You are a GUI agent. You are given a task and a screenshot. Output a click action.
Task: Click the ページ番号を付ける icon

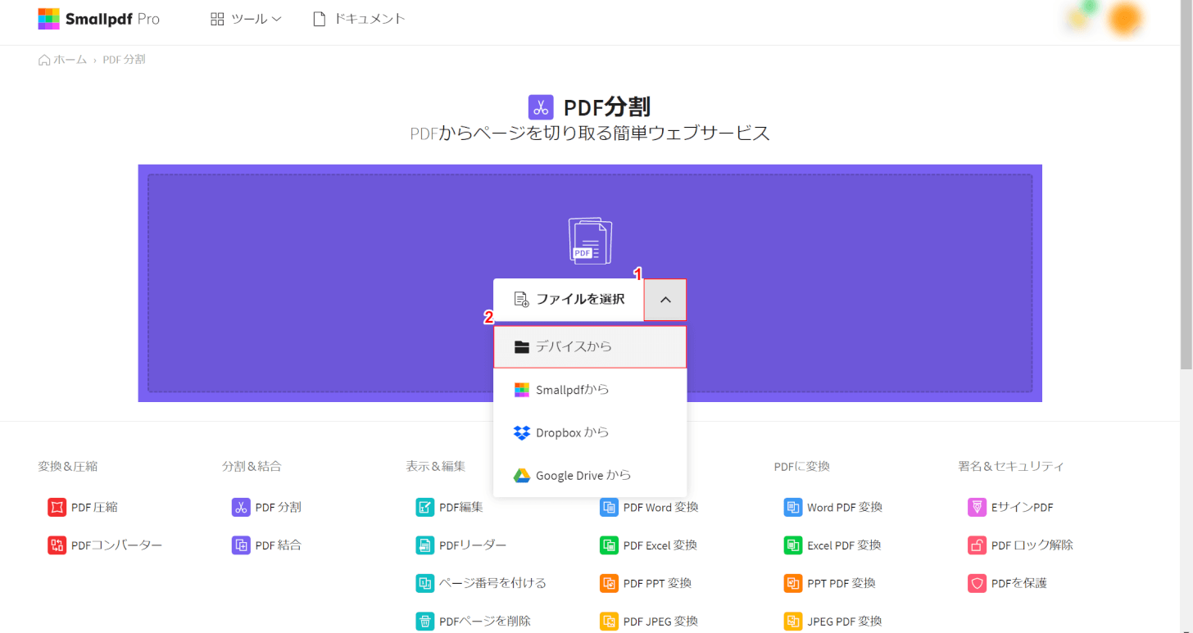tap(424, 583)
